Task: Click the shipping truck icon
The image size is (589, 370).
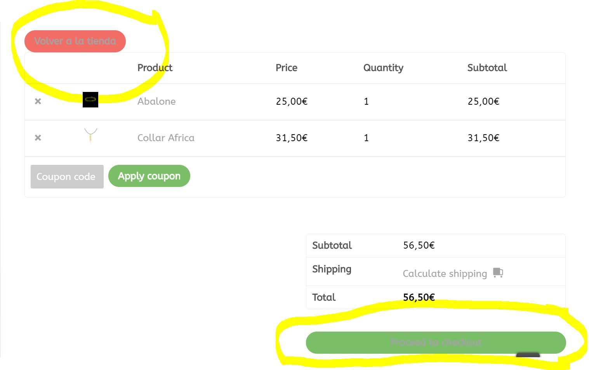Action: click(498, 273)
